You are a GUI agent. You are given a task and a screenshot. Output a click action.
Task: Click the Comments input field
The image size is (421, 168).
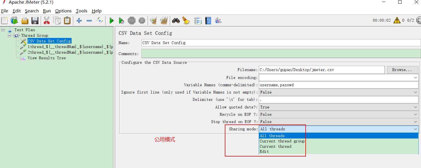[281, 54]
